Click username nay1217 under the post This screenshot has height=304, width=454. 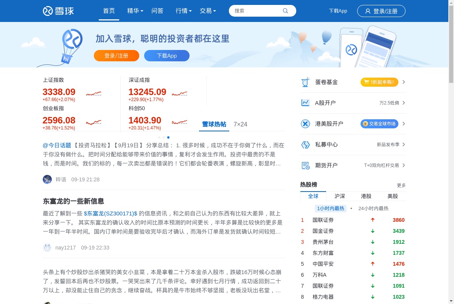pyautogui.click(x=66, y=248)
